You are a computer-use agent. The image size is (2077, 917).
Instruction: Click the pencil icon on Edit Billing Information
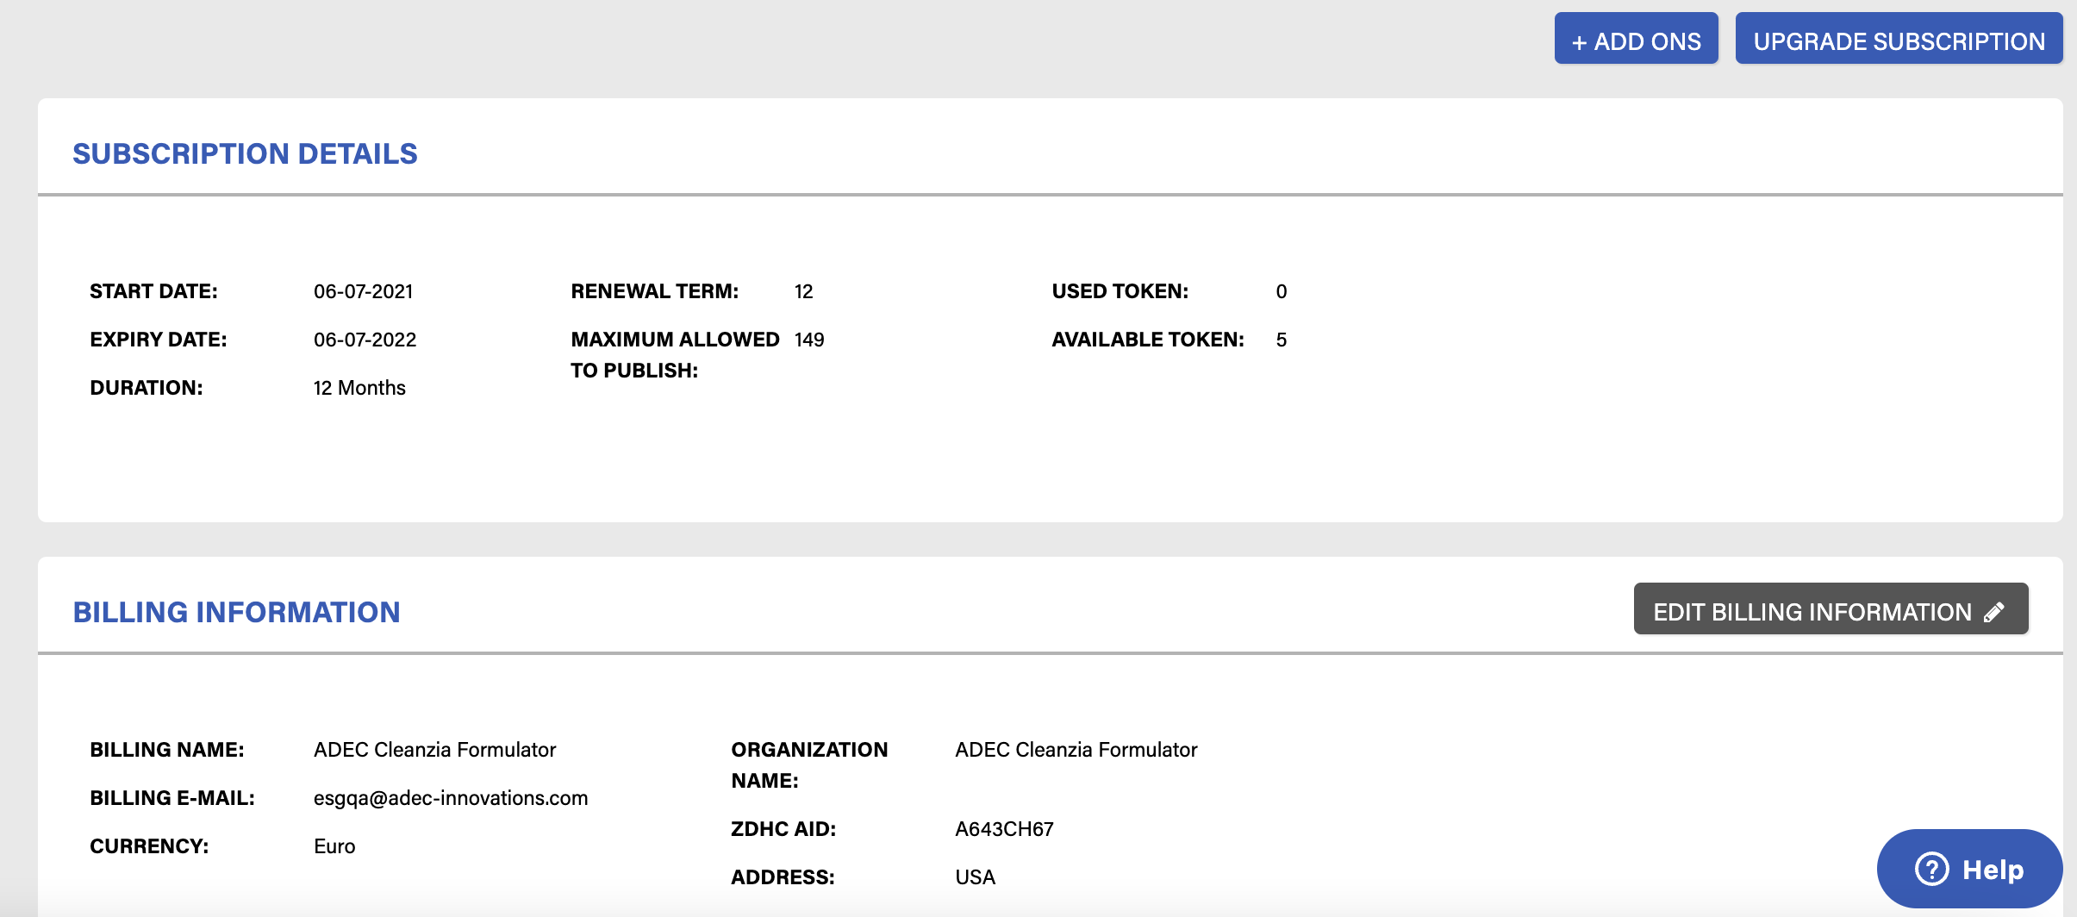click(x=1994, y=612)
